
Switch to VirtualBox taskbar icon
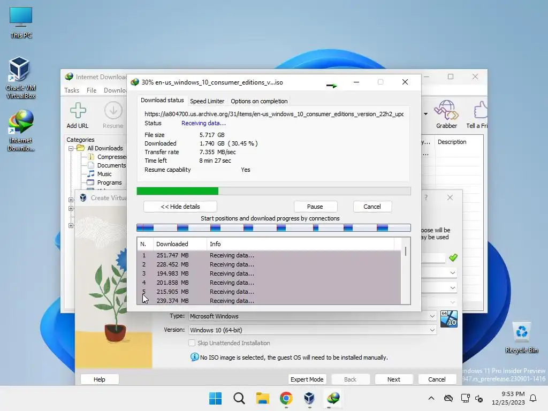(309, 398)
